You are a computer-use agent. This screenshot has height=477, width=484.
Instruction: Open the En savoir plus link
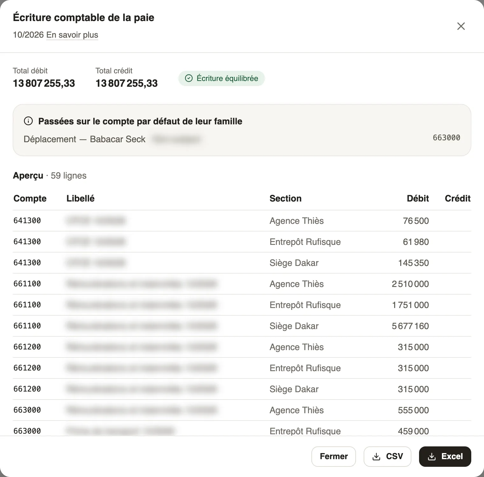click(72, 35)
